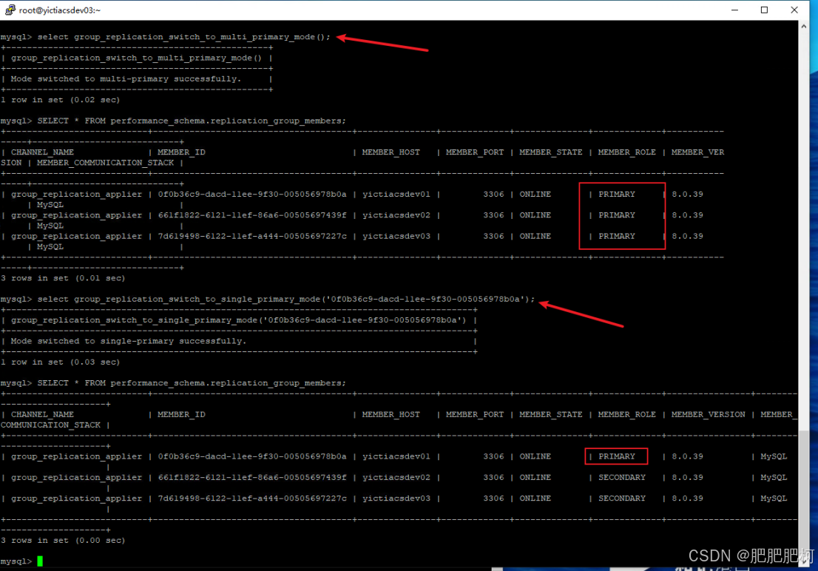Viewport: 818px width, 571px height.
Task: Minimize the terminal window
Action: (x=734, y=10)
